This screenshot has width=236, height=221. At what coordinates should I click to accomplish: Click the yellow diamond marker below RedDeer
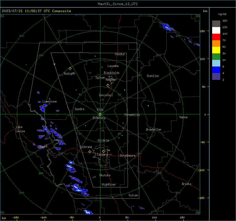pyautogui.click(x=108, y=85)
